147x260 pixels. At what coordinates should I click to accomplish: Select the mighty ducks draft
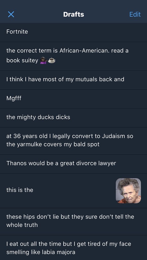point(73,118)
